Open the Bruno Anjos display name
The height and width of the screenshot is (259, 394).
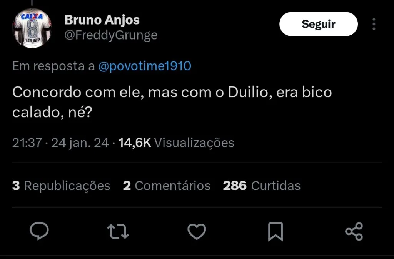coord(102,20)
